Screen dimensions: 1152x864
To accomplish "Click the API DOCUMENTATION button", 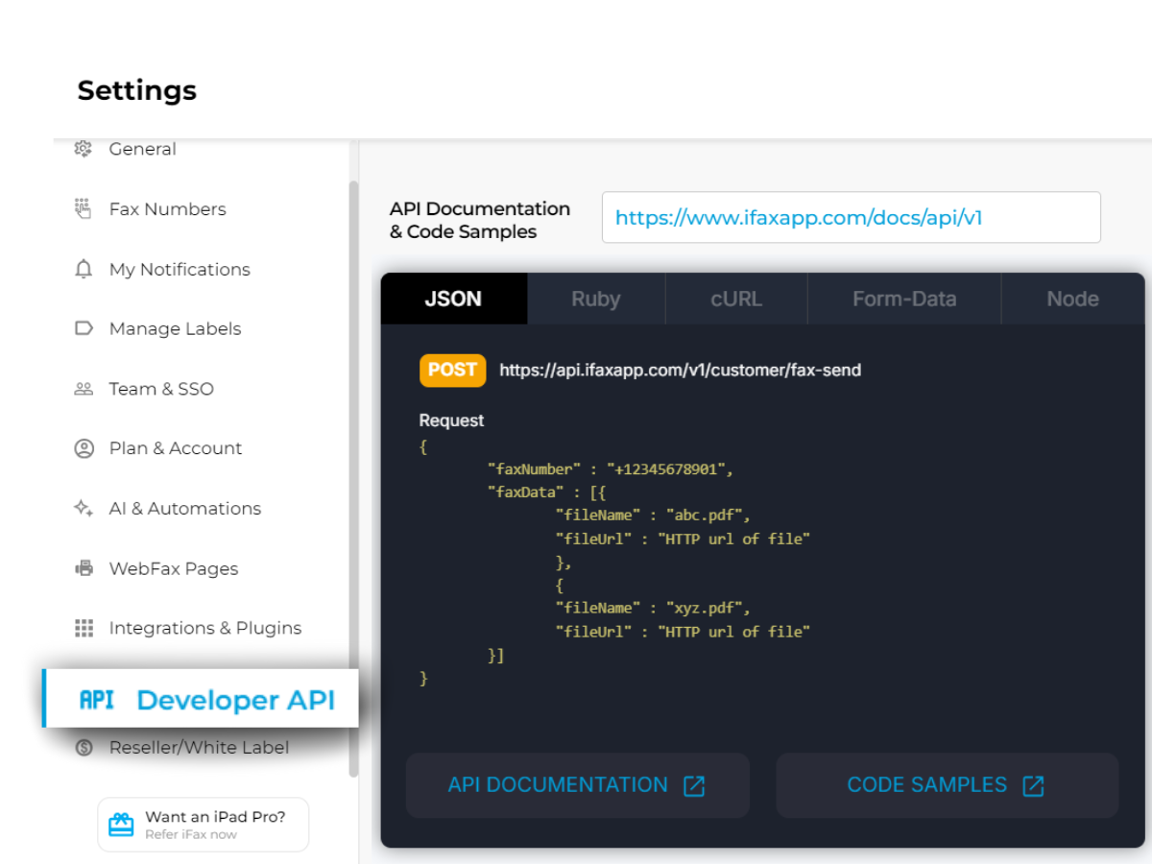I will pyautogui.click(x=577, y=785).
